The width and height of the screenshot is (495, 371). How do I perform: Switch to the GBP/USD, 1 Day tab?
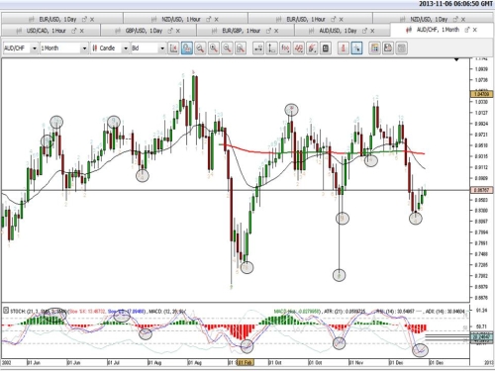point(144,31)
